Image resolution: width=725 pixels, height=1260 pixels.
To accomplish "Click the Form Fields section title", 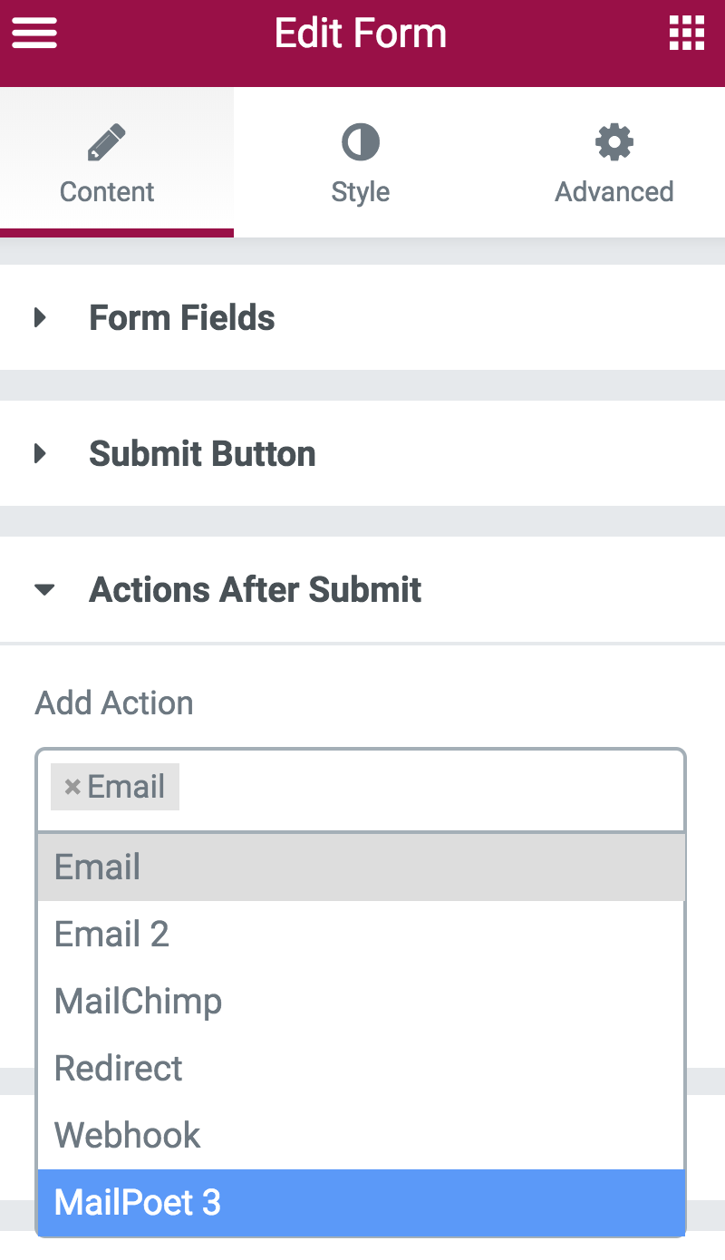I will pos(181,318).
